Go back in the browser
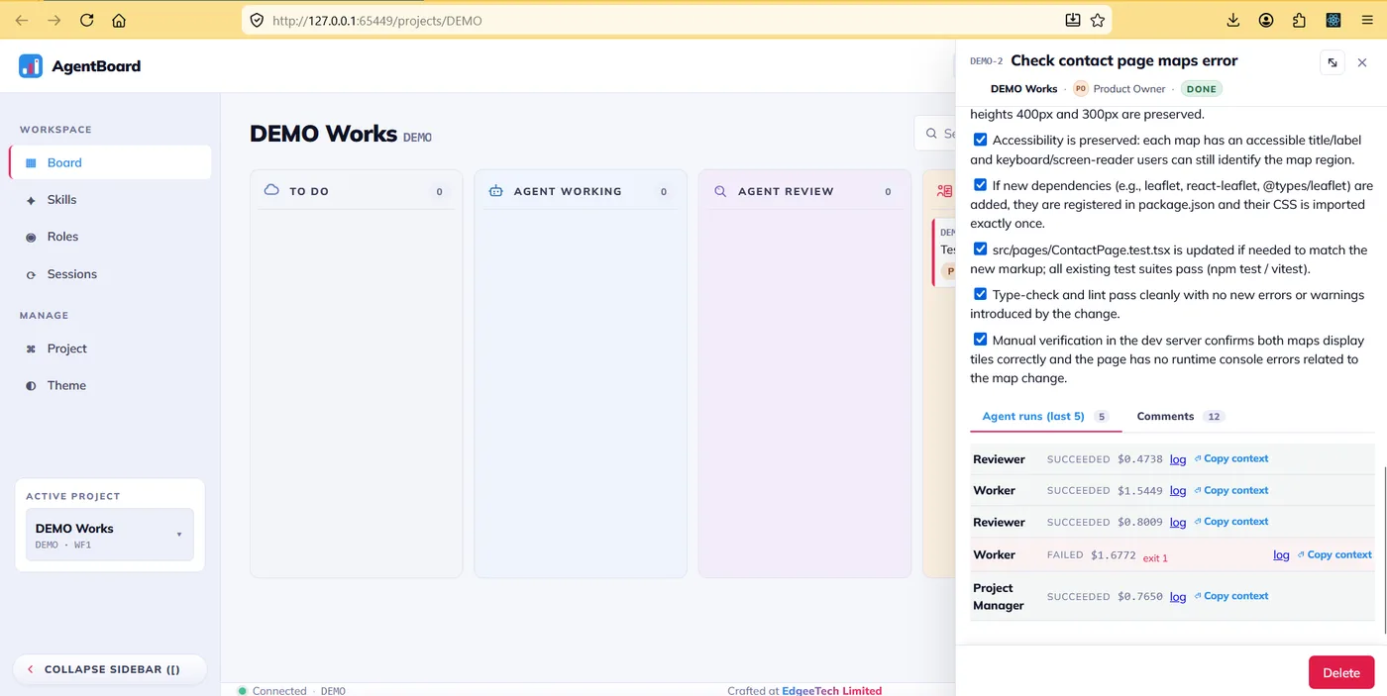This screenshot has width=1387, height=696. 22,20
